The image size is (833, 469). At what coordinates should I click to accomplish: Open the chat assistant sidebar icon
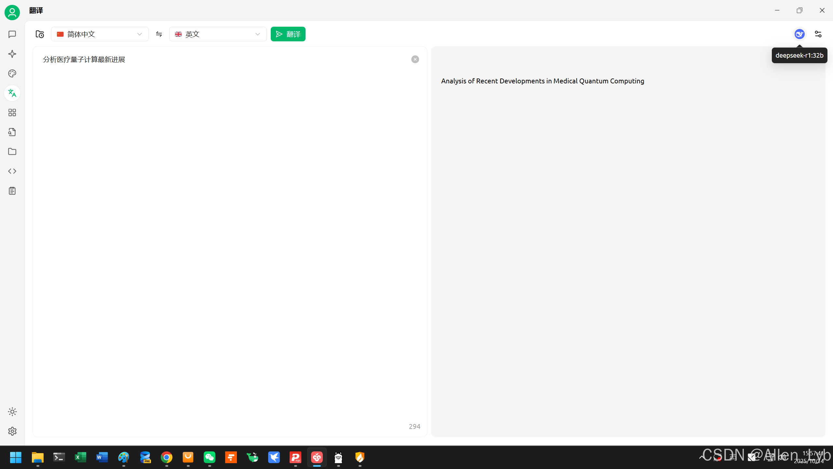12,35
